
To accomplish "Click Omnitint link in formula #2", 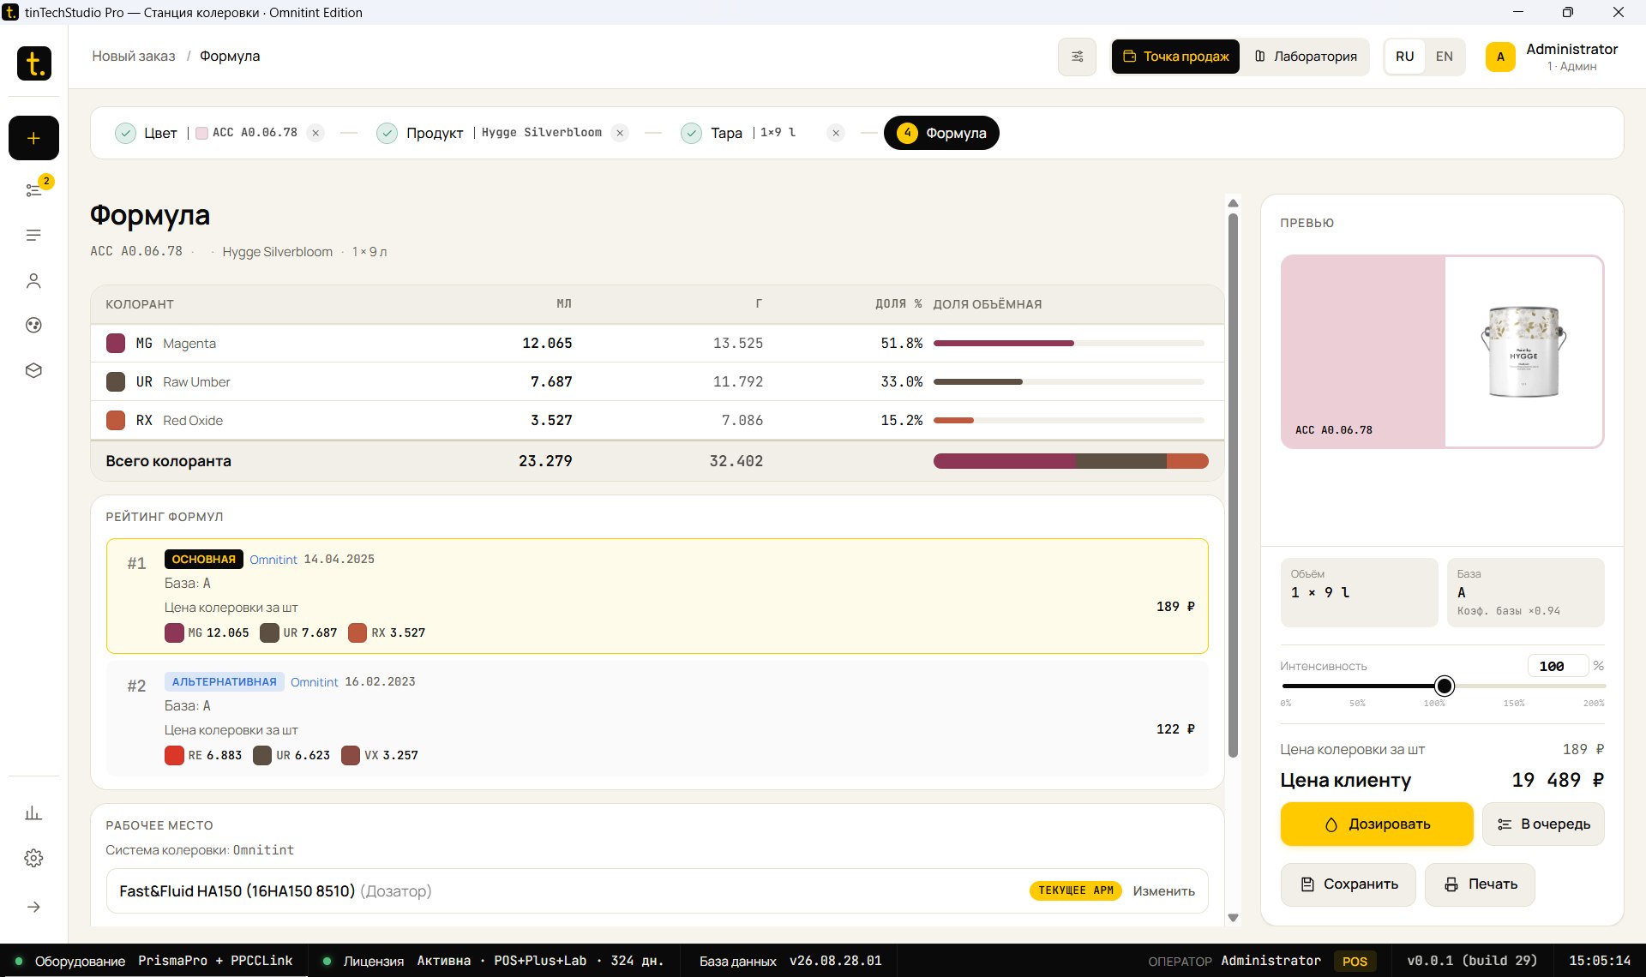I will coord(315,682).
